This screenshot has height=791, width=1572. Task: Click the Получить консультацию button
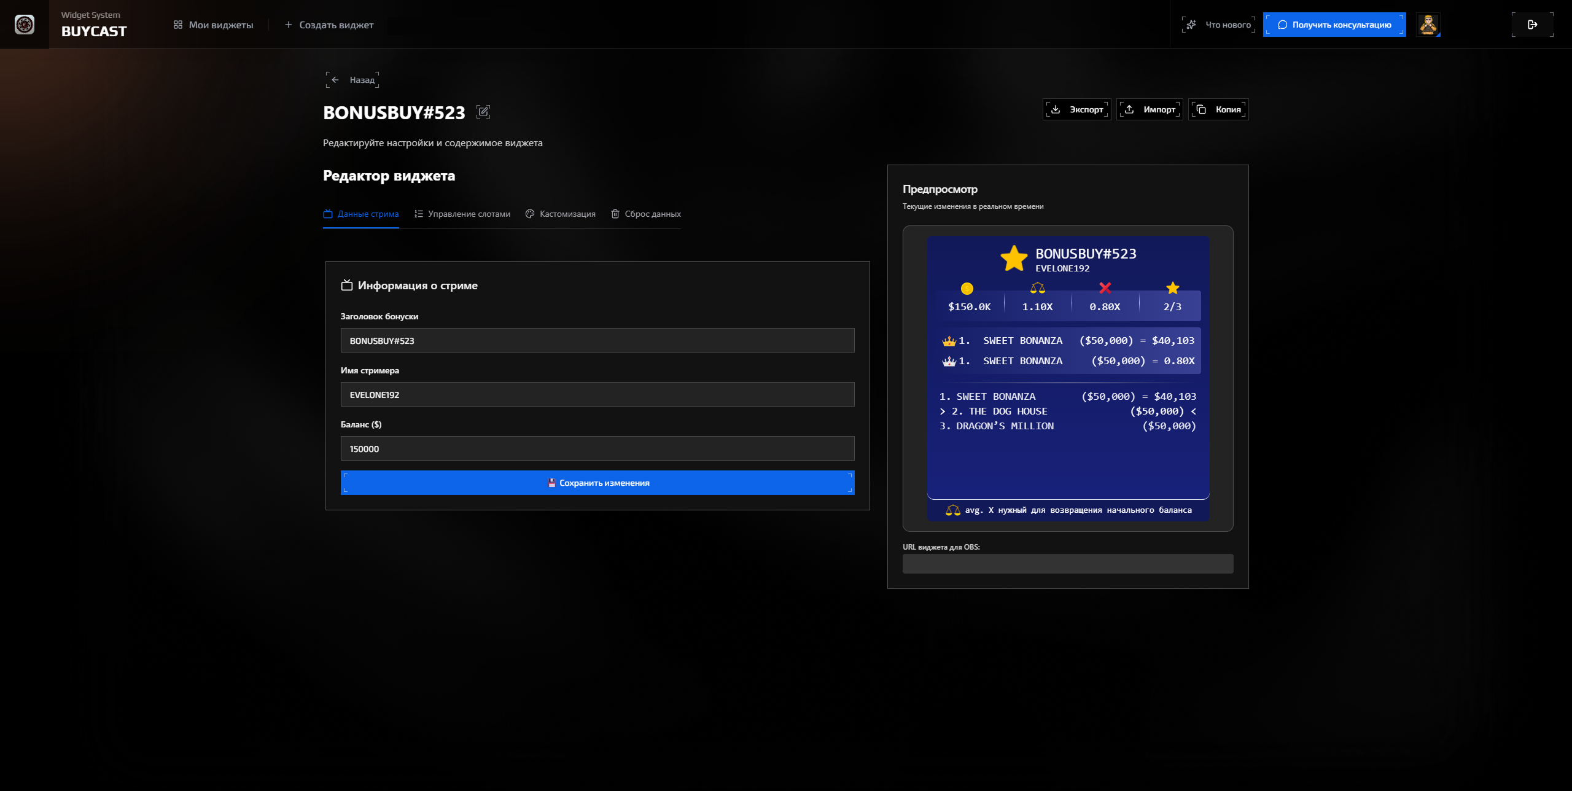[1334, 25]
